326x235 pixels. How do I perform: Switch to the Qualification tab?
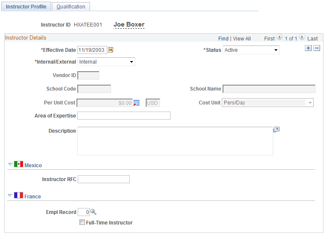point(71,7)
